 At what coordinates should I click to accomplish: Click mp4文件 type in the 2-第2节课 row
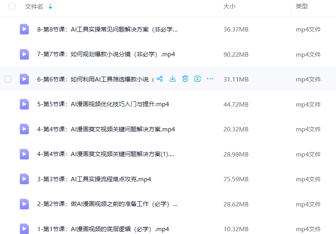click(x=308, y=204)
